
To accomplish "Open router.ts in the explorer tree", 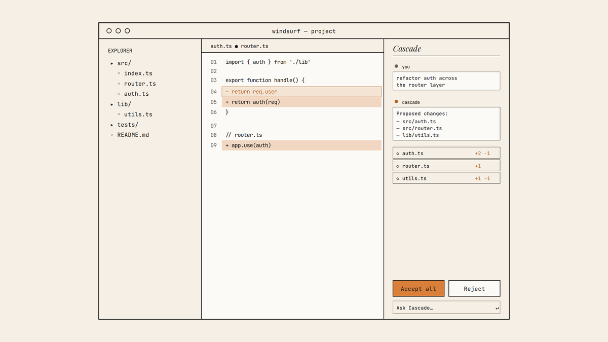I will (x=140, y=84).
